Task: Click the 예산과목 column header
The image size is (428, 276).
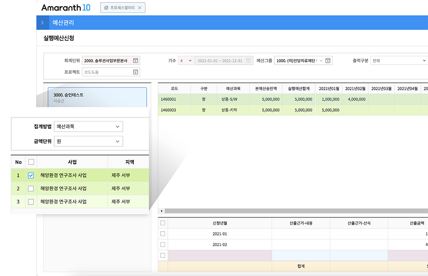Action: click(233, 88)
